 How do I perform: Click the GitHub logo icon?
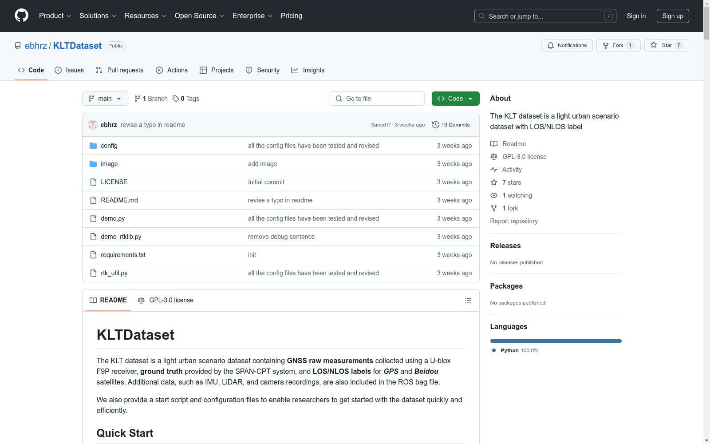pyautogui.click(x=21, y=16)
